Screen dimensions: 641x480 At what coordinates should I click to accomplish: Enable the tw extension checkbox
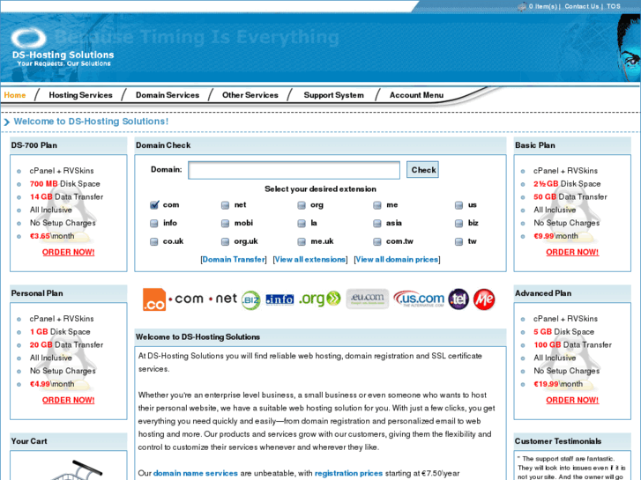click(458, 241)
